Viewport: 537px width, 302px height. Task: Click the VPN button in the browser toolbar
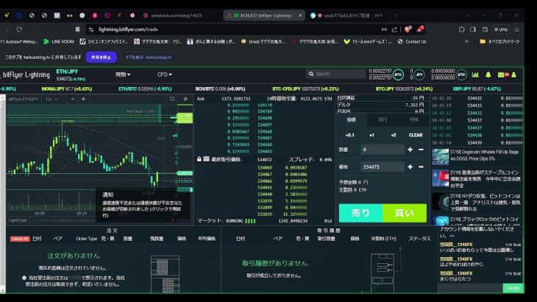tap(500, 29)
